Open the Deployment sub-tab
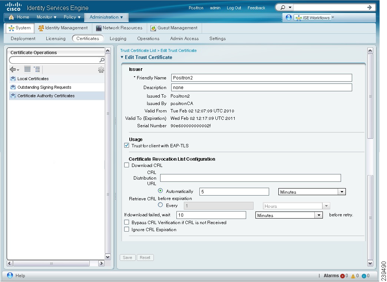Image resolution: width=387 pixels, height=282 pixels. click(x=23, y=39)
